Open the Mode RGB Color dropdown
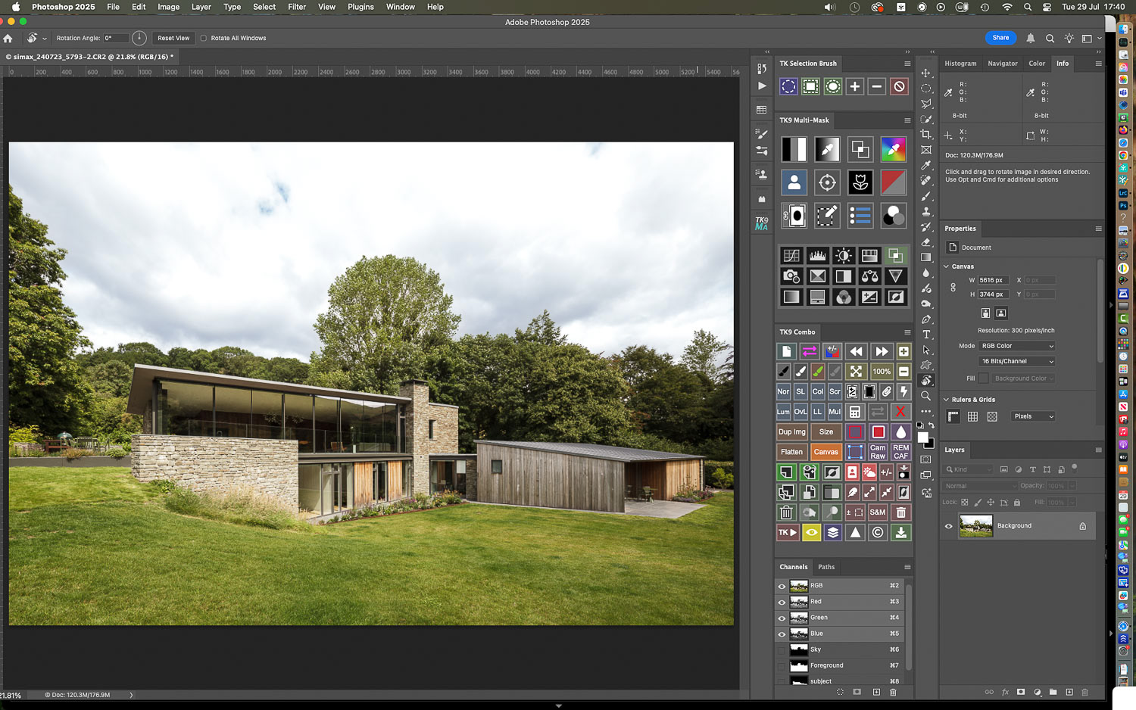The height and width of the screenshot is (710, 1136). [x=1016, y=346]
